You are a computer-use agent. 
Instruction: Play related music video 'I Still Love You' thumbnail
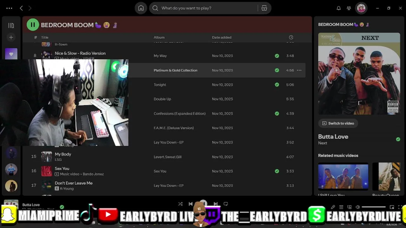point(343,177)
